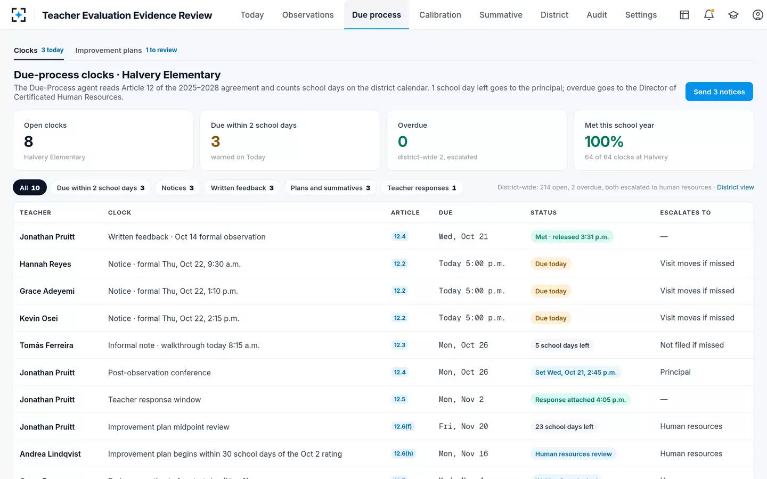Click Send 3 notices button

click(719, 92)
